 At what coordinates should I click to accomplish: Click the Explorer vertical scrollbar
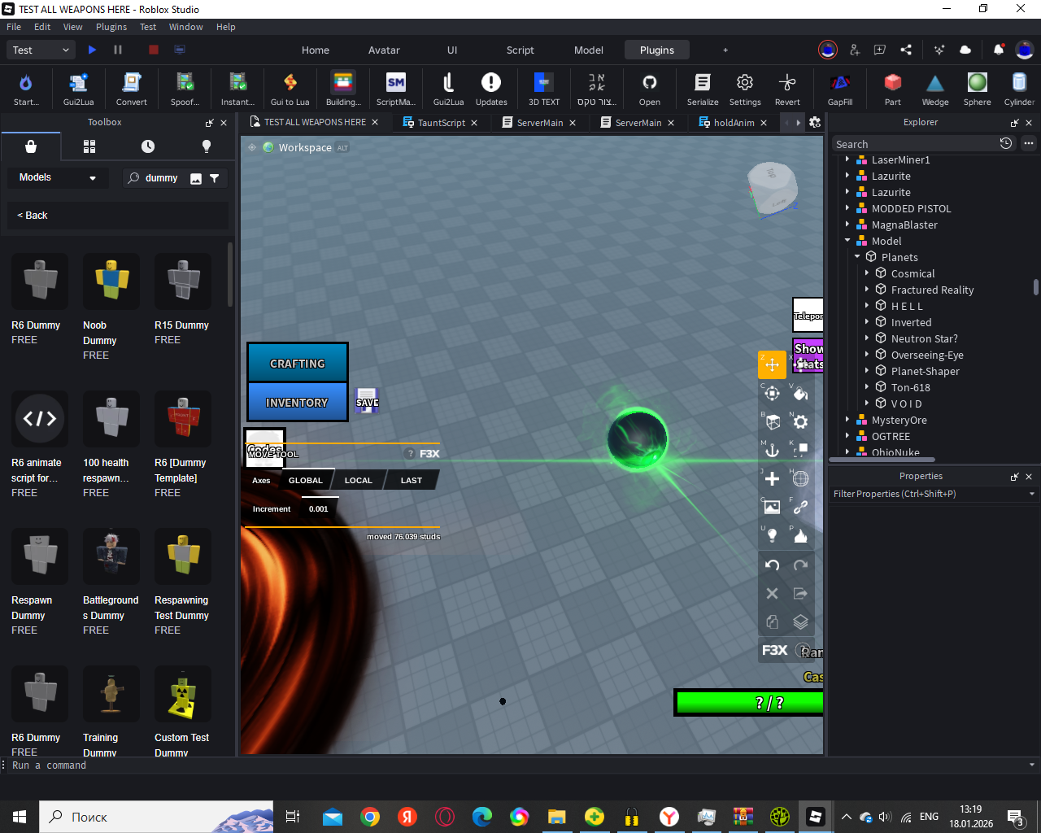pos(1035,287)
